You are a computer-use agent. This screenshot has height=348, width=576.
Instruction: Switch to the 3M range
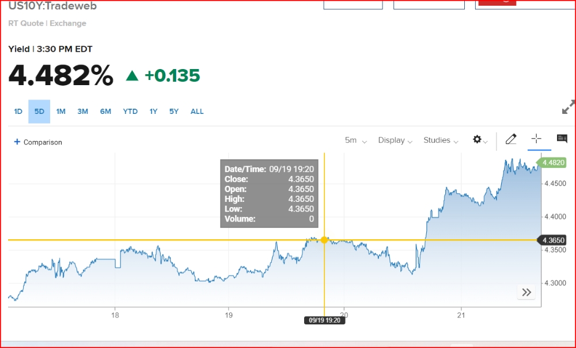pyautogui.click(x=82, y=112)
